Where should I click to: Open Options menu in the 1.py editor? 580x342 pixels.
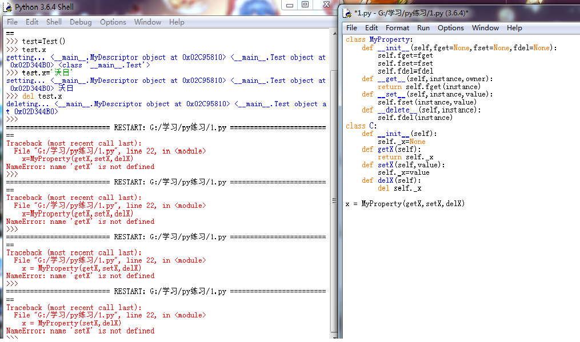(x=451, y=27)
